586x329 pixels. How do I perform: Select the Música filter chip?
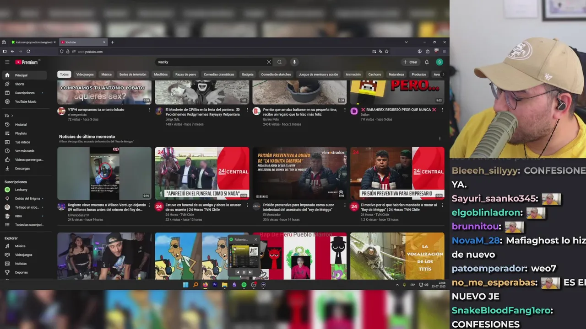106,74
